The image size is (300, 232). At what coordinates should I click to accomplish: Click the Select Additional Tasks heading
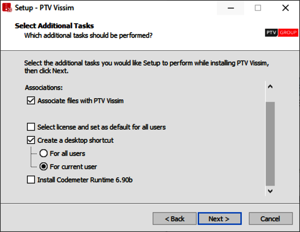(54, 26)
